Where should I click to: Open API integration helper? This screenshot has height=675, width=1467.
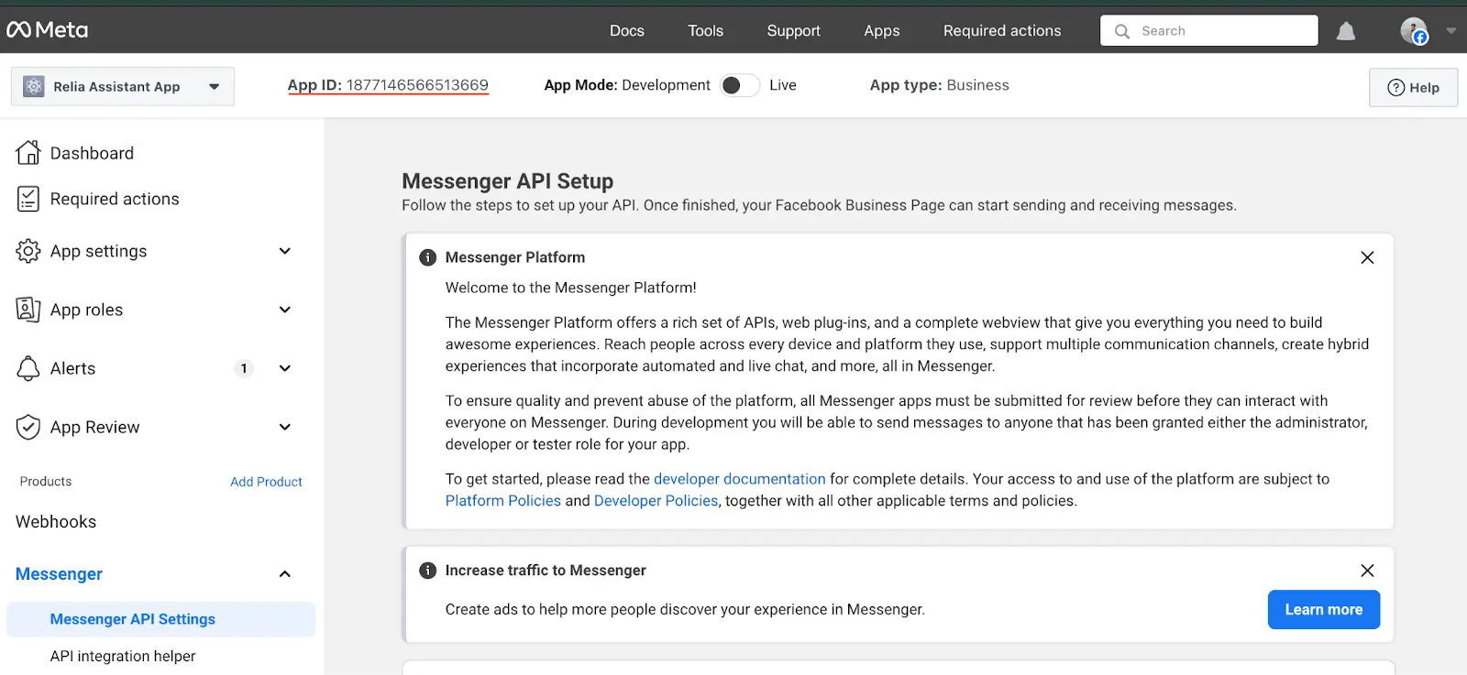click(123, 656)
